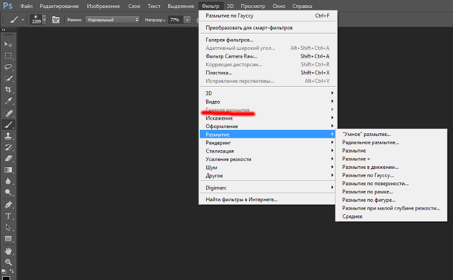This screenshot has width=453, height=280.
Task: Expand the Видео submenu
Action: coord(268,102)
